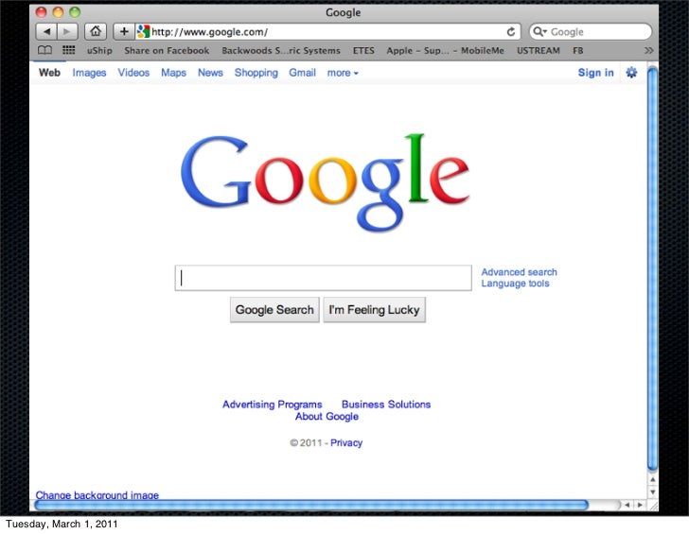Viewport: 689px width, 534px height.
Task: Expand hidden bookmarks with double chevron
Action: (648, 50)
